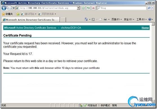
Task: Open the Web Slice Gallery (网页快讯库) link
Action: point(47,14)
